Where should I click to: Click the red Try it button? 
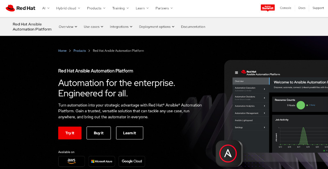click(x=70, y=133)
